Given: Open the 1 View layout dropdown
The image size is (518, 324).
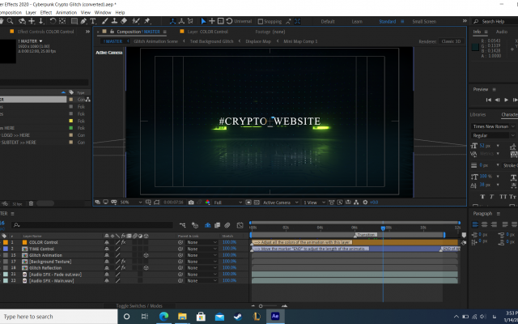Looking at the screenshot, I should (x=314, y=202).
